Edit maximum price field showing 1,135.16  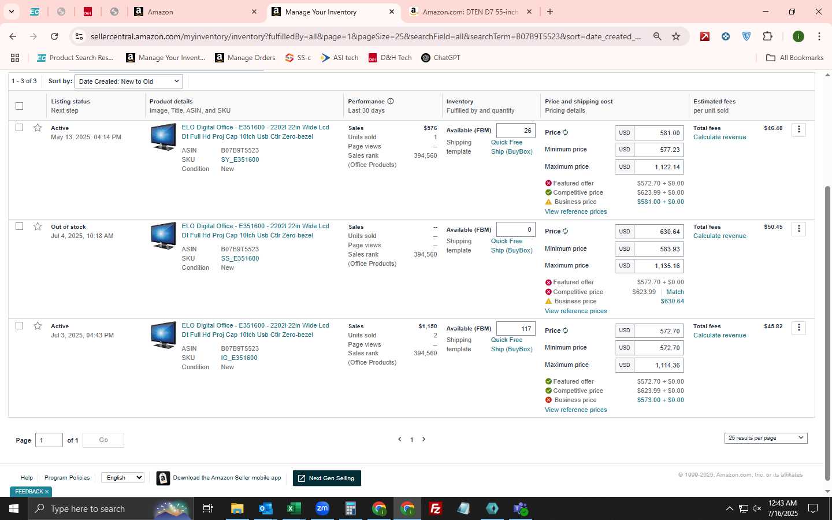658,266
